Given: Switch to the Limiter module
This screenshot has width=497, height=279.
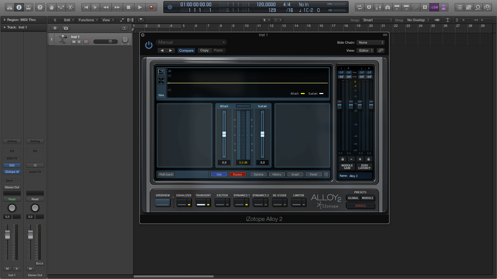Looking at the screenshot, I should coord(298,203).
